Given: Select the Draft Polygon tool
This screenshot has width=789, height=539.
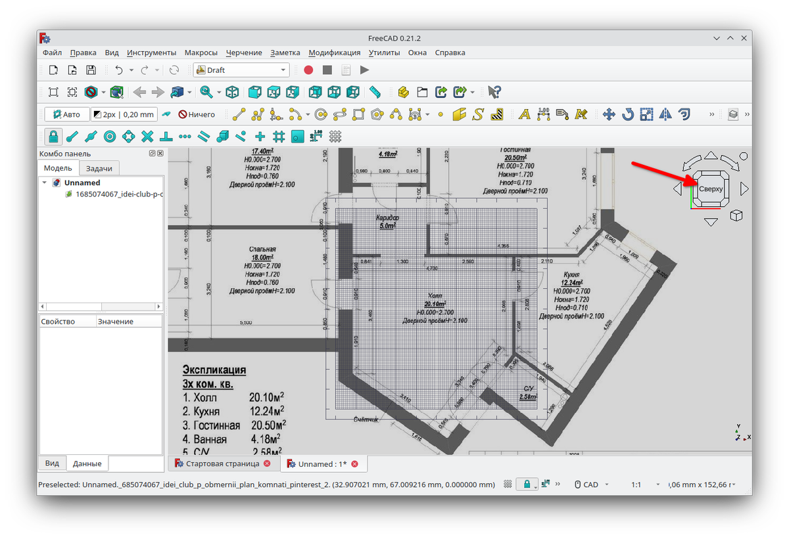Looking at the screenshot, I should tap(377, 115).
